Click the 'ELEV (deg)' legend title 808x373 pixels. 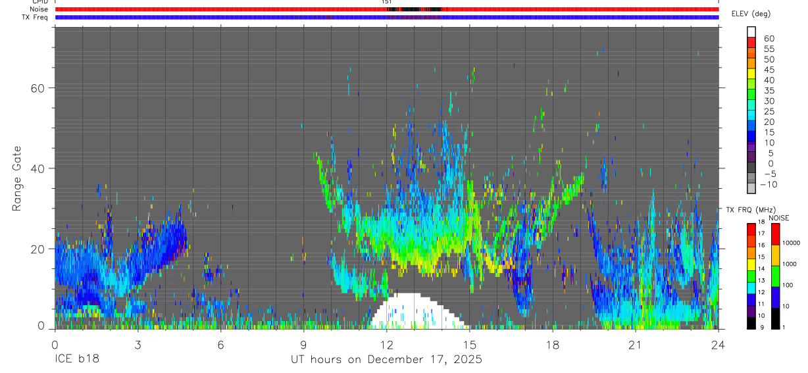(751, 14)
